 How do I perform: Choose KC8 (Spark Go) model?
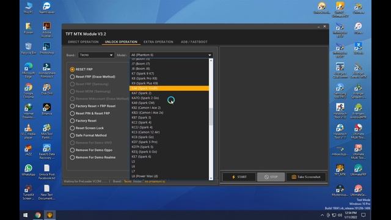tap(169, 137)
